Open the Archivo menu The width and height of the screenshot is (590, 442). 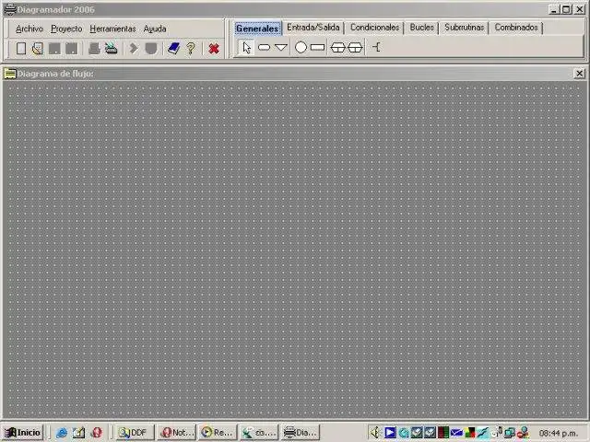point(29,29)
